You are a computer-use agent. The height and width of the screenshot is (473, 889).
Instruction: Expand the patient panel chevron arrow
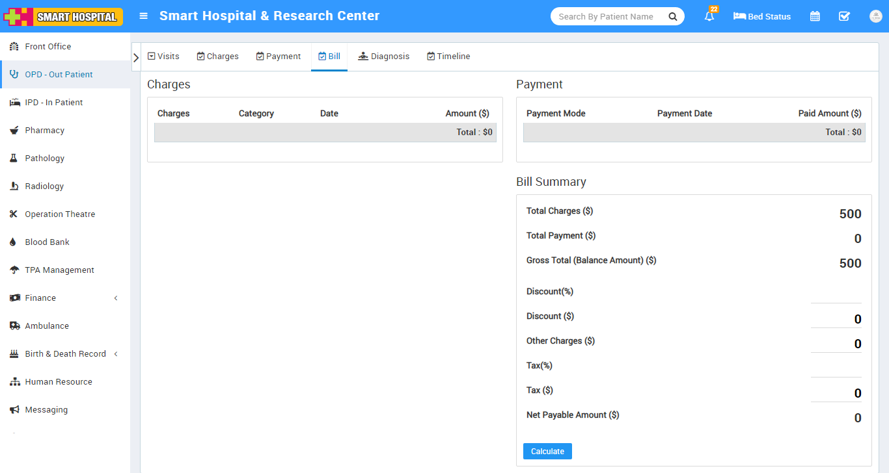[136, 57]
